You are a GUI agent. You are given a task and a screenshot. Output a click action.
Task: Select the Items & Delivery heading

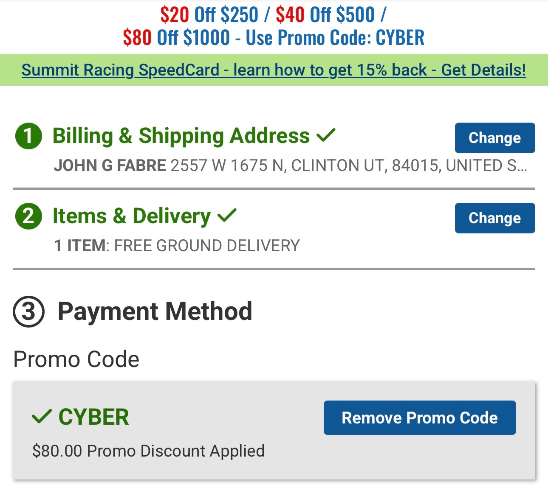point(131,216)
